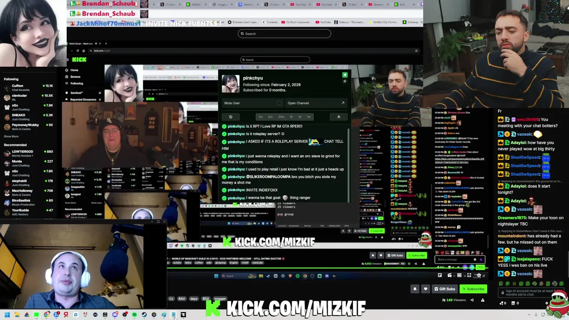Click the nested Kick page search field

click(275, 60)
